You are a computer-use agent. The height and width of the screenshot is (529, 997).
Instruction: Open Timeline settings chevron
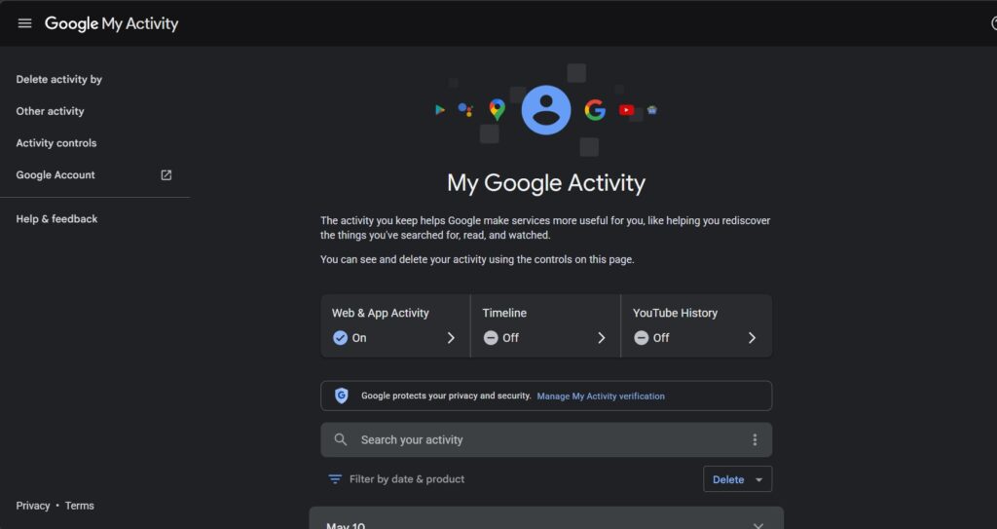coord(602,338)
